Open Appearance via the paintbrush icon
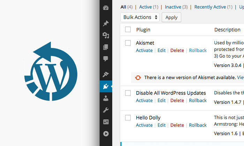The height and width of the screenshot is (146, 244). 106,74
